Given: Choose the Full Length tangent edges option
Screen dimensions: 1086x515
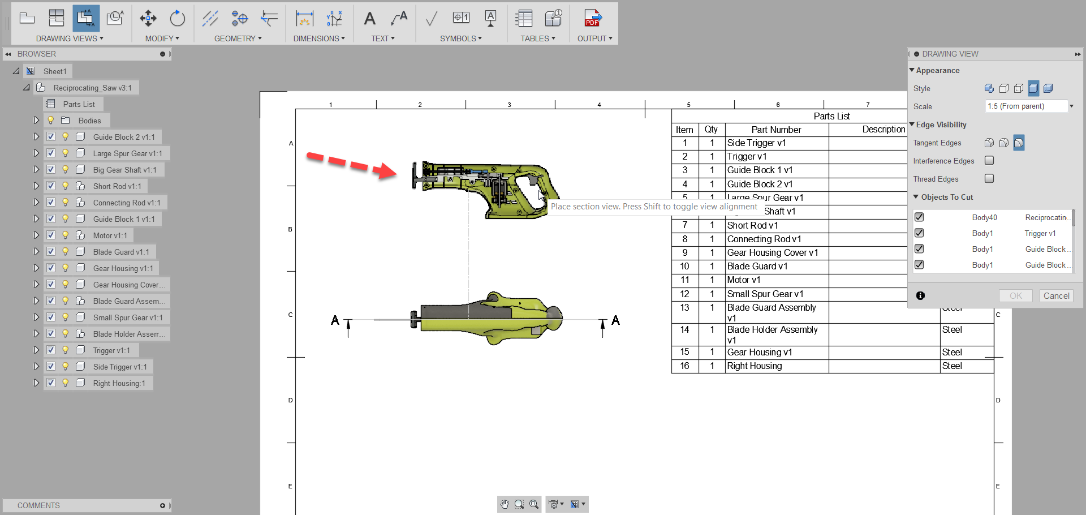Looking at the screenshot, I should 989,143.
